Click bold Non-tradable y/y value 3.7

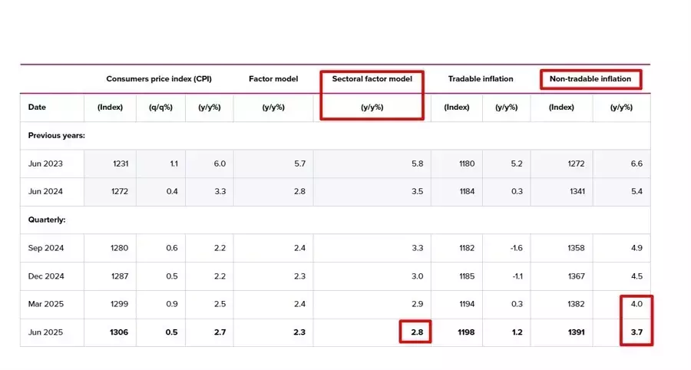636,332
